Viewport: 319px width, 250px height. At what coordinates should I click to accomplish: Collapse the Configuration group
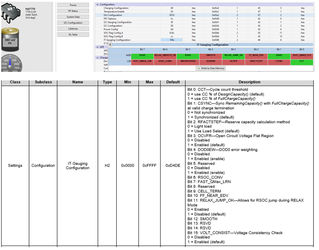97,4
